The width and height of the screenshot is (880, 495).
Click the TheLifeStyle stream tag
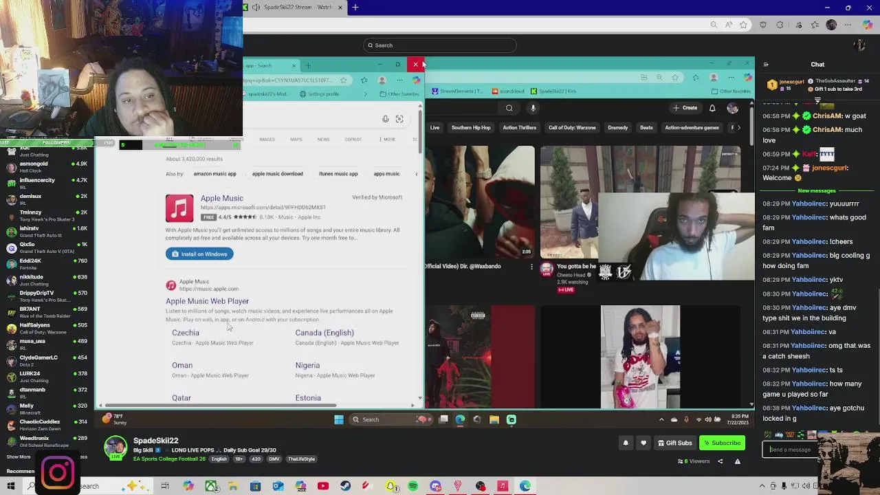click(301, 459)
